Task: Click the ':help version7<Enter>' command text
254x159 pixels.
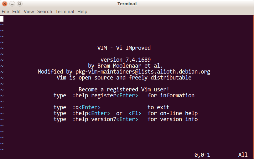Action: pyautogui.click(x=105, y=119)
